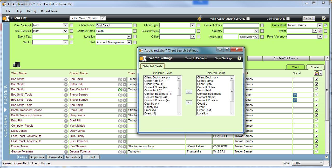Tick checkbox next to Skill dropdown
The height and width of the screenshot is (168, 332).
(x=135, y=42)
